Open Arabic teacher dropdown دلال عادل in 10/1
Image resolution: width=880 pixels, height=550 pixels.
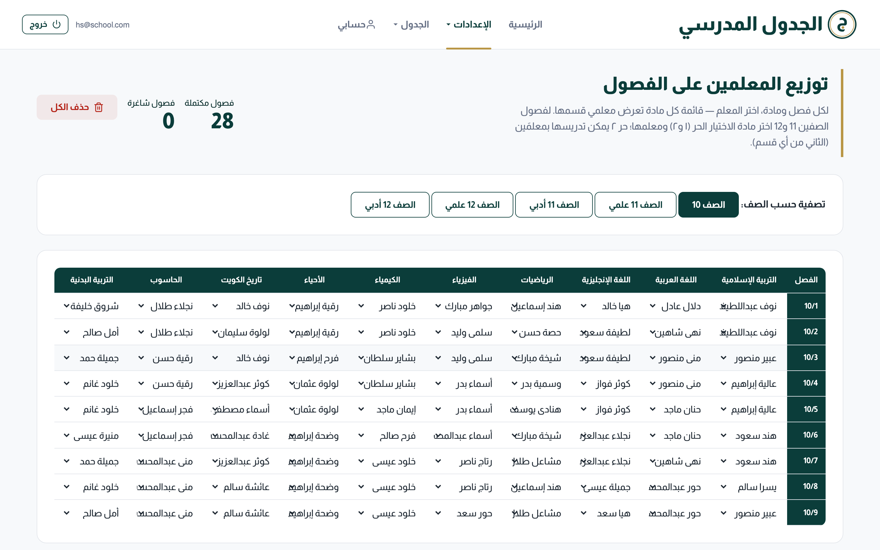(x=676, y=306)
